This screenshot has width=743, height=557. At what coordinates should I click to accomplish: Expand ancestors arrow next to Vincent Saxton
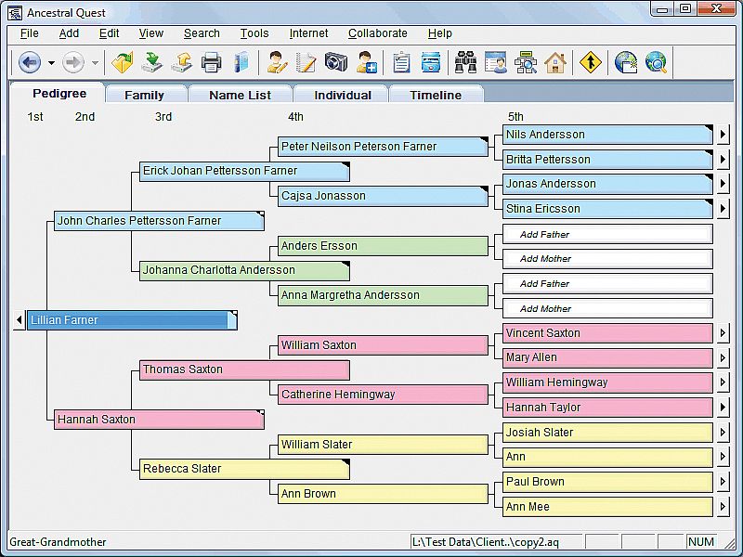click(x=723, y=333)
